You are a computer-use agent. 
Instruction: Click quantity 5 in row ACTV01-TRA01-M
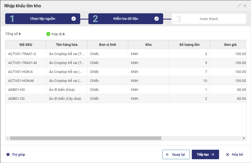coord(206,63)
